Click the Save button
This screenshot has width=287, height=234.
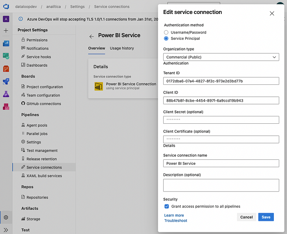tap(266, 217)
